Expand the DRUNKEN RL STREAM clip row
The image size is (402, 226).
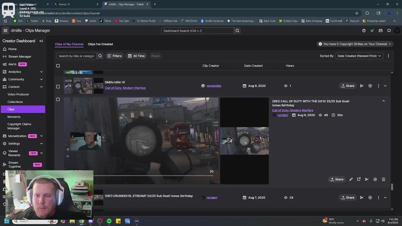pyautogui.click(x=385, y=197)
